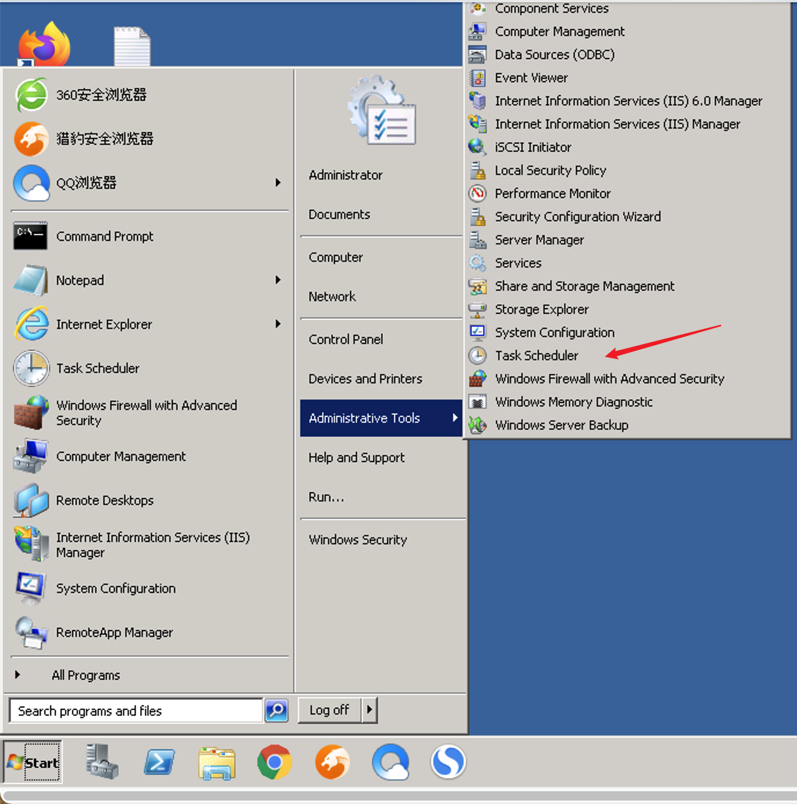Open the QQ browser icon on the taskbar
The height and width of the screenshot is (804, 797).
(390, 762)
